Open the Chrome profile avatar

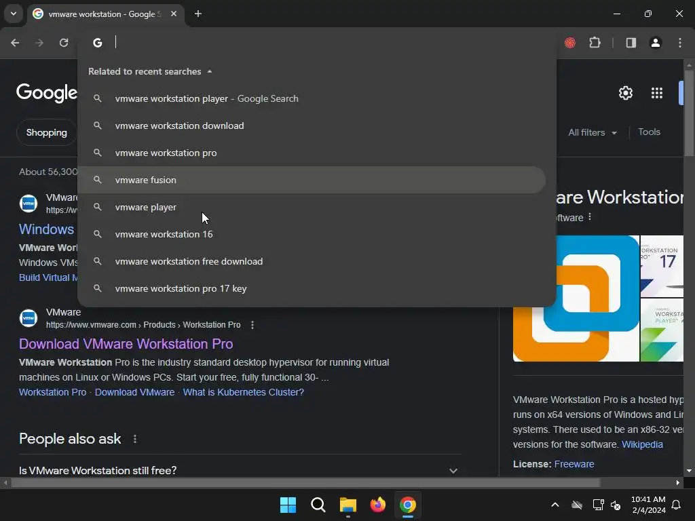coord(656,43)
